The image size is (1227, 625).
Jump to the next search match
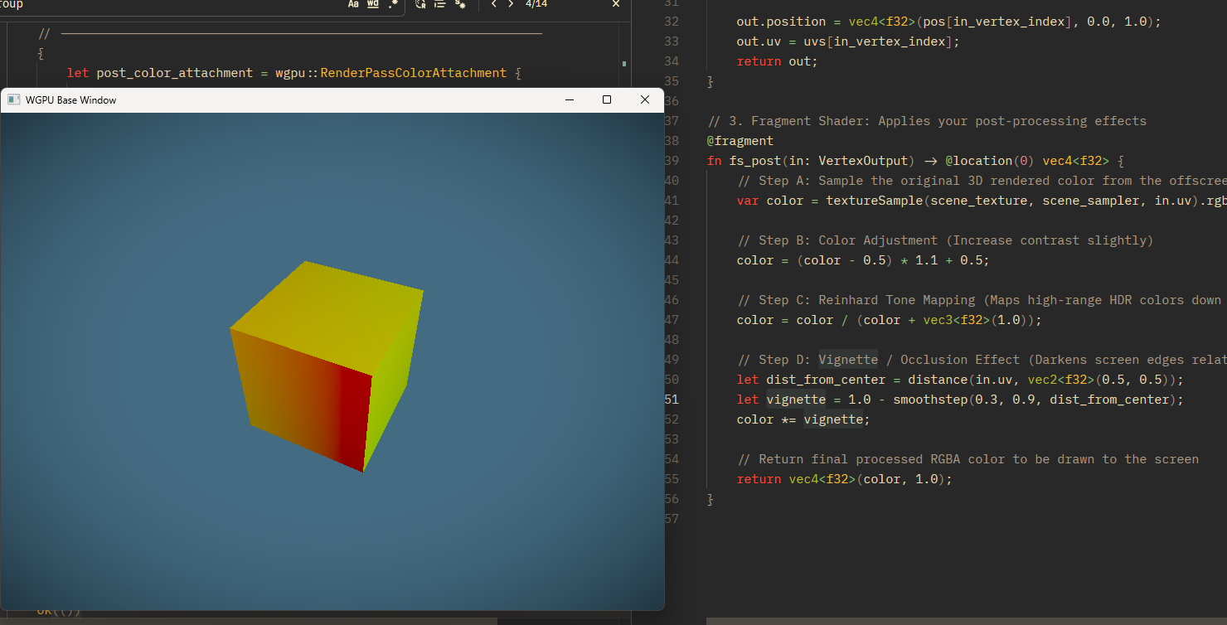click(x=511, y=4)
